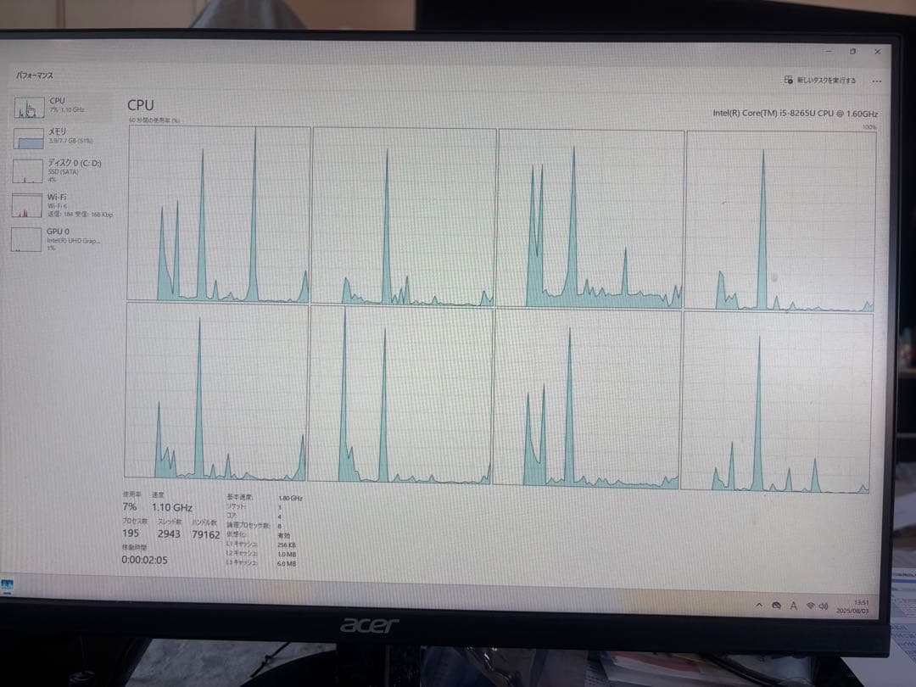Viewport: 916px width, 687px height.
Task: Click the speaker volume icon in system tray
Action: (824, 606)
